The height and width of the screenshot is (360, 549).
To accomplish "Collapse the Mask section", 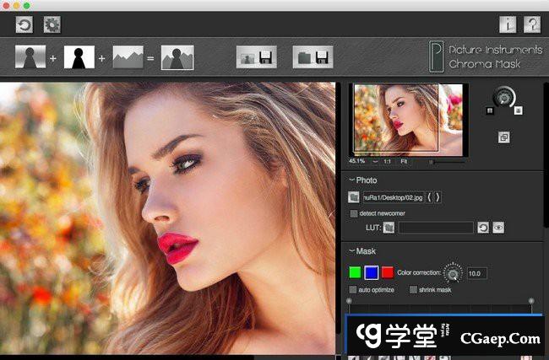I will (x=351, y=251).
